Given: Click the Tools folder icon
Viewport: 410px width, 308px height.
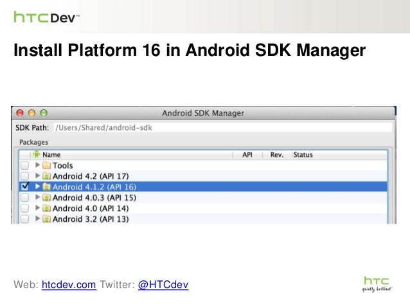Looking at the screenshot, I should point(46,165).
